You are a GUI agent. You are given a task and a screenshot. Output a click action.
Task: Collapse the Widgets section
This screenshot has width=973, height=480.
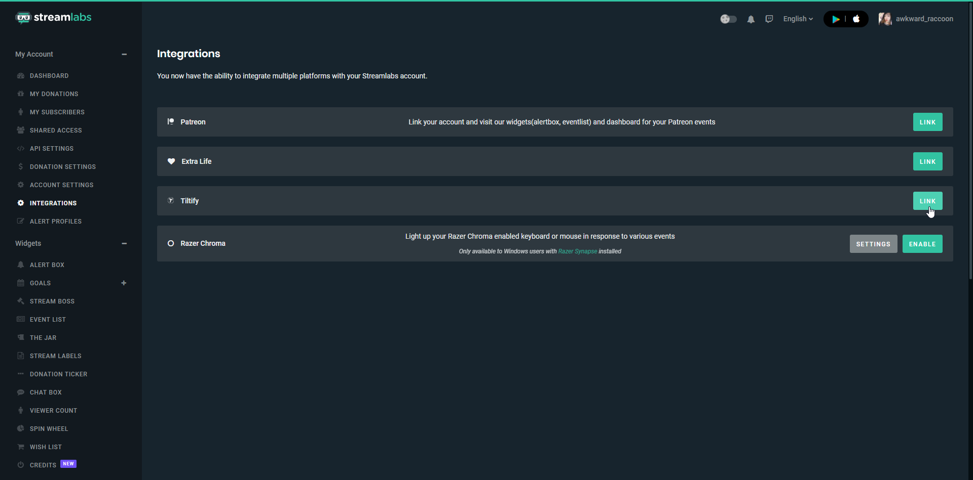point(124,243)
